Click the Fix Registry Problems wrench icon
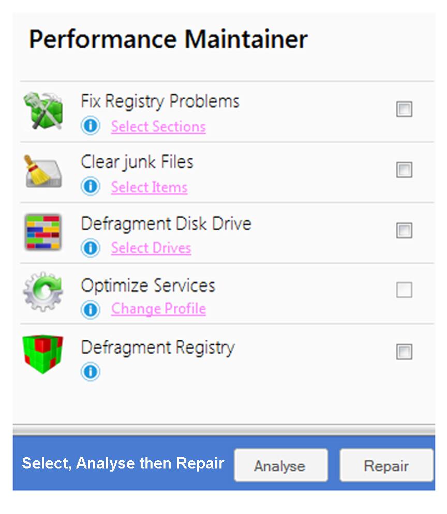 tap(43, 110)
